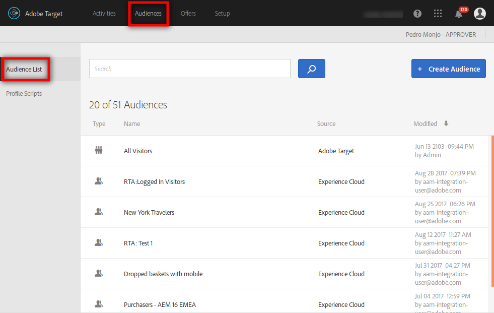Open the Offers tab
The height and width of the screenshot is (313, 494).
pos(188,14)
